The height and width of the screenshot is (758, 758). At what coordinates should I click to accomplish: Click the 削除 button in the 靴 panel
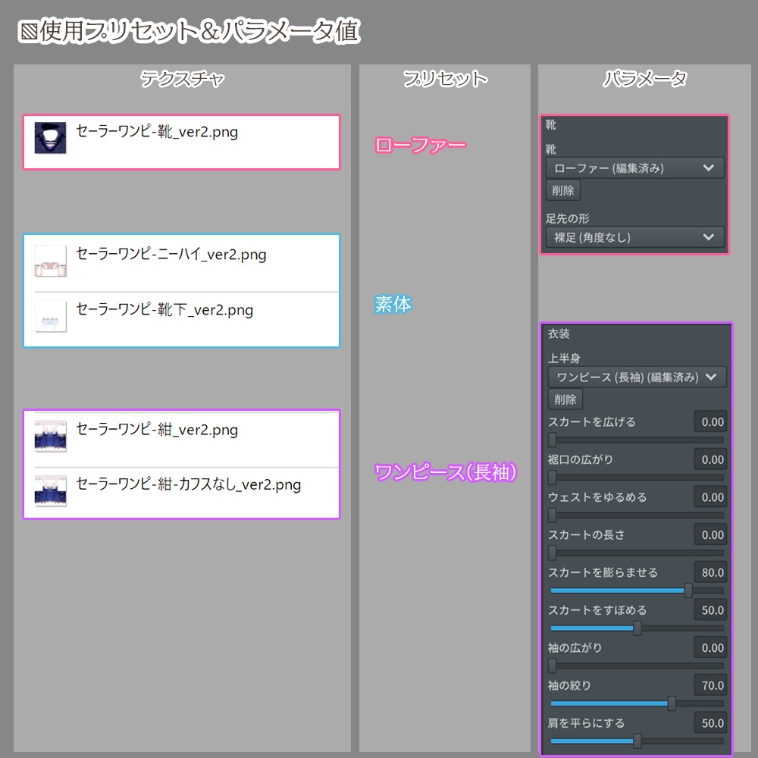(563, 190)
